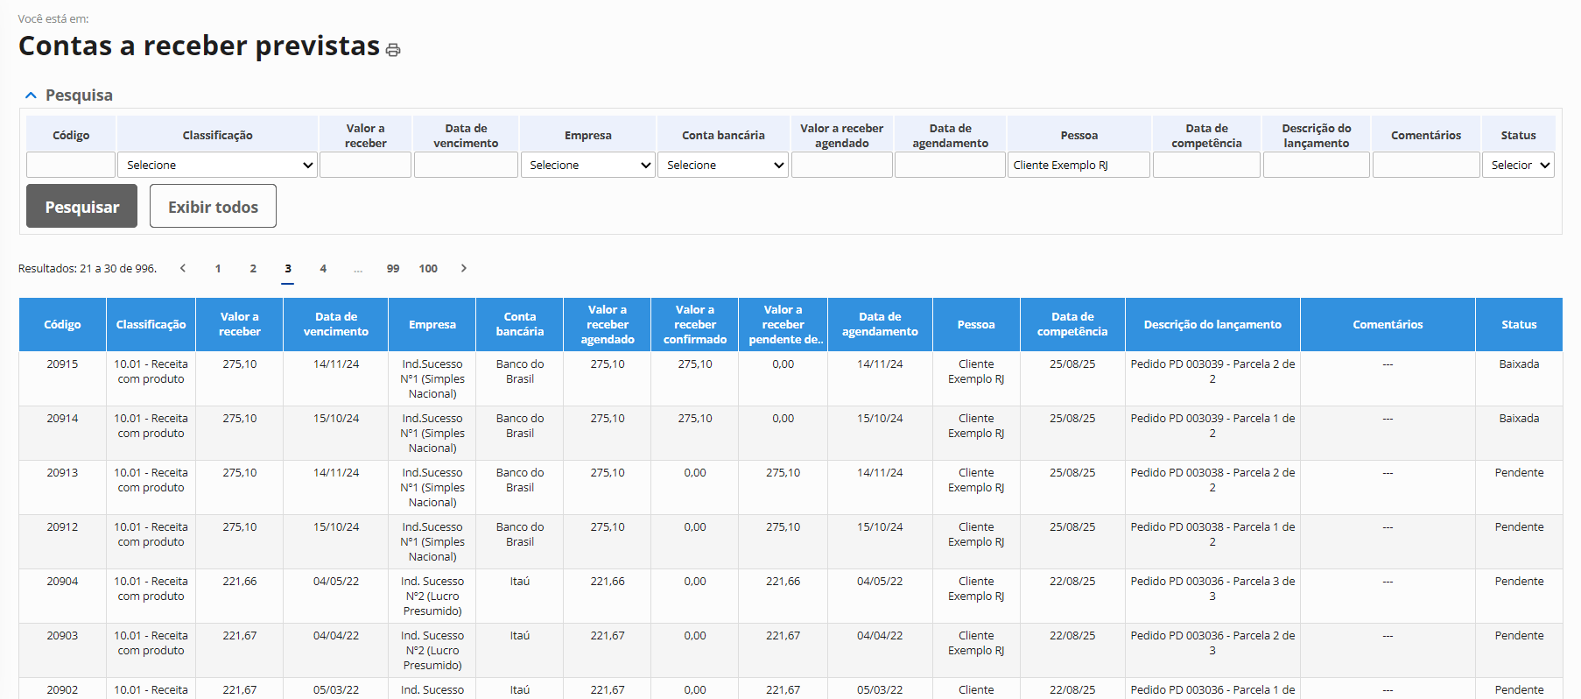1581x699 pixels.
Task: Collapse the Pesquisa section chevron
Action: pos(32,95)
